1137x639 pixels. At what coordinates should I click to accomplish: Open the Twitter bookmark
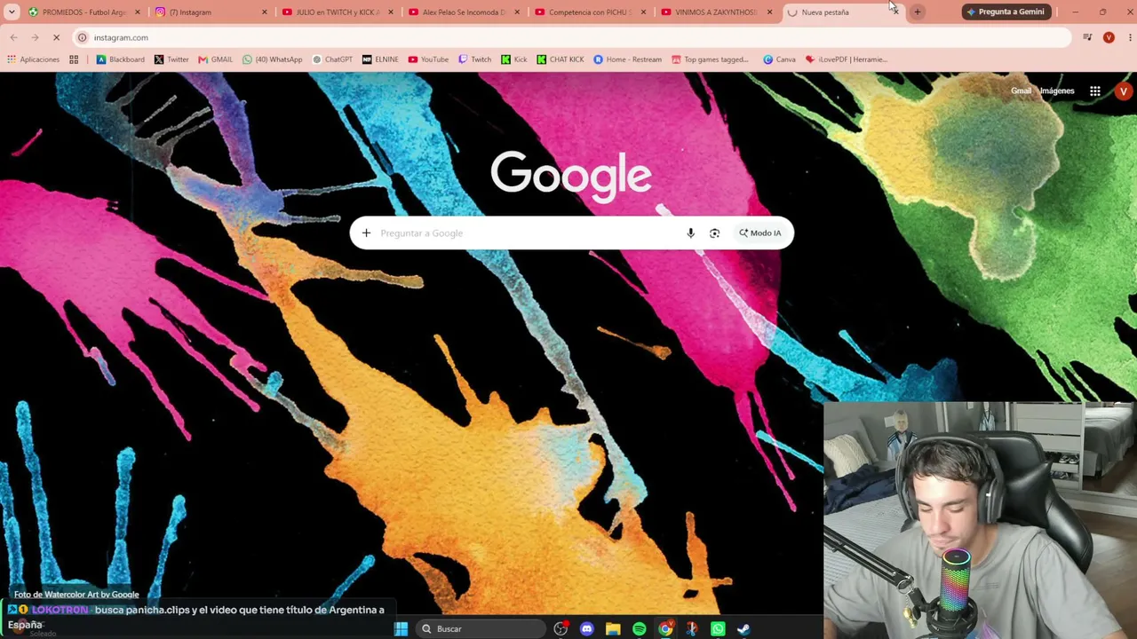tap(171, 59)
